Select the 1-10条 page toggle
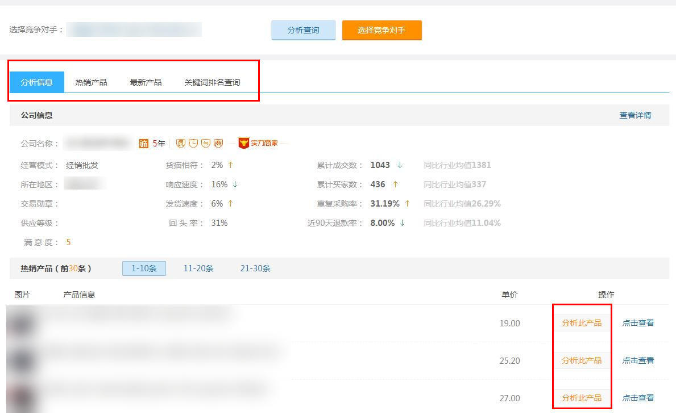 pyautogui.click(x=144, y=268)
